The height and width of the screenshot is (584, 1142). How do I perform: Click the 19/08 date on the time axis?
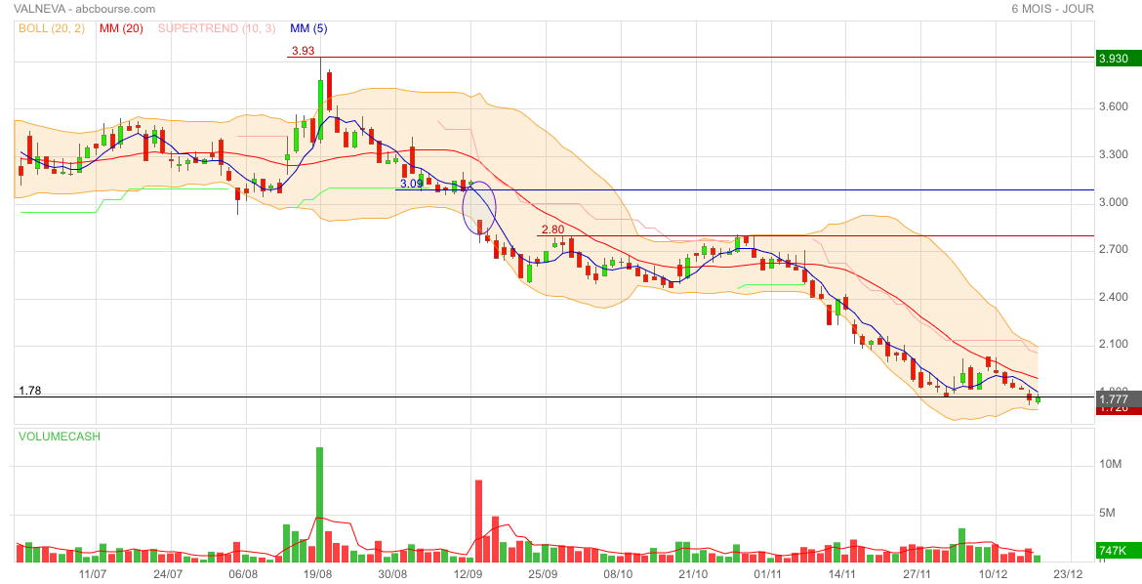tap(318, 574)
